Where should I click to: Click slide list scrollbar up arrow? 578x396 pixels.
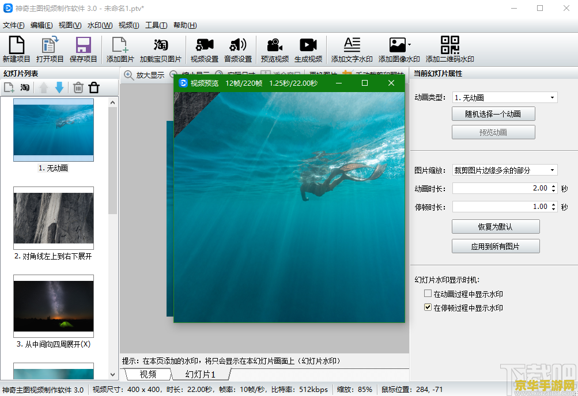113,102
